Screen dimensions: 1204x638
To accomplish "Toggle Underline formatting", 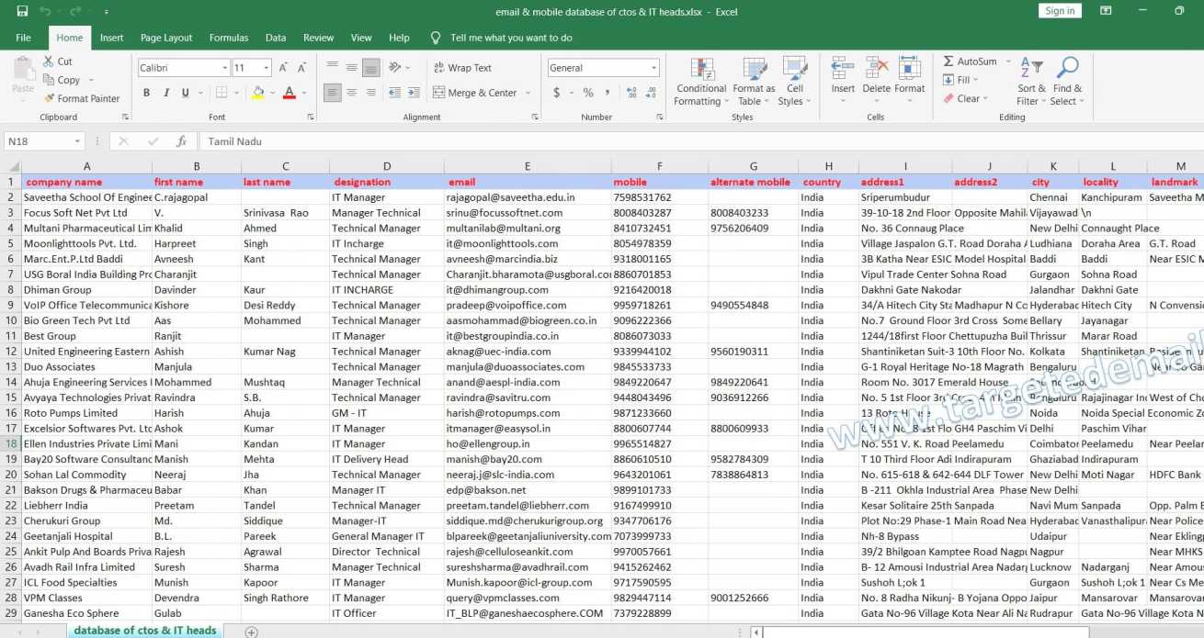I will (187, 93).
